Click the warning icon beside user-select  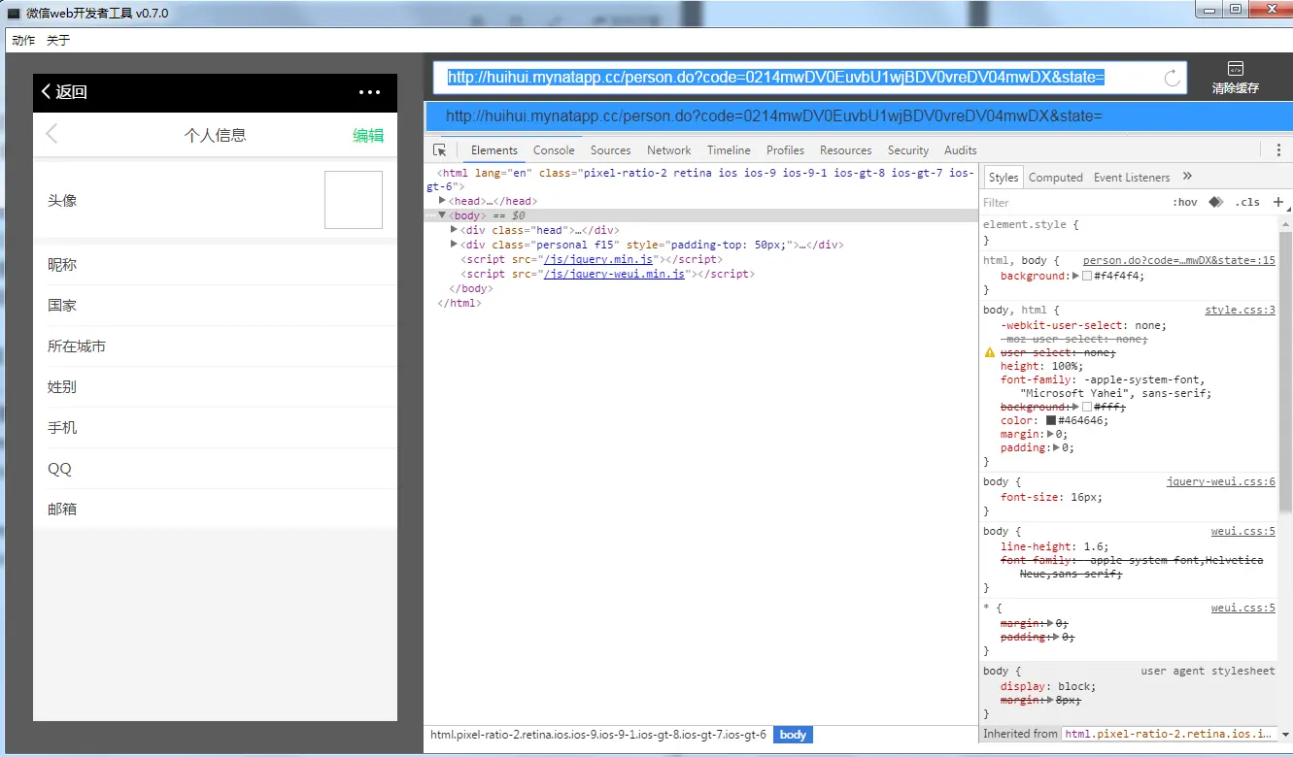(990, 353)
